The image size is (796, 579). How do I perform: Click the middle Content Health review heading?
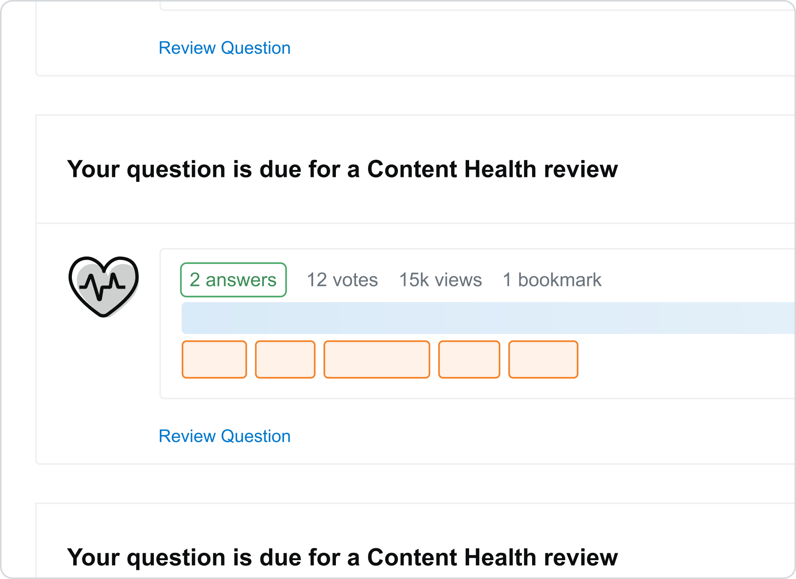[x=342, y=169]
